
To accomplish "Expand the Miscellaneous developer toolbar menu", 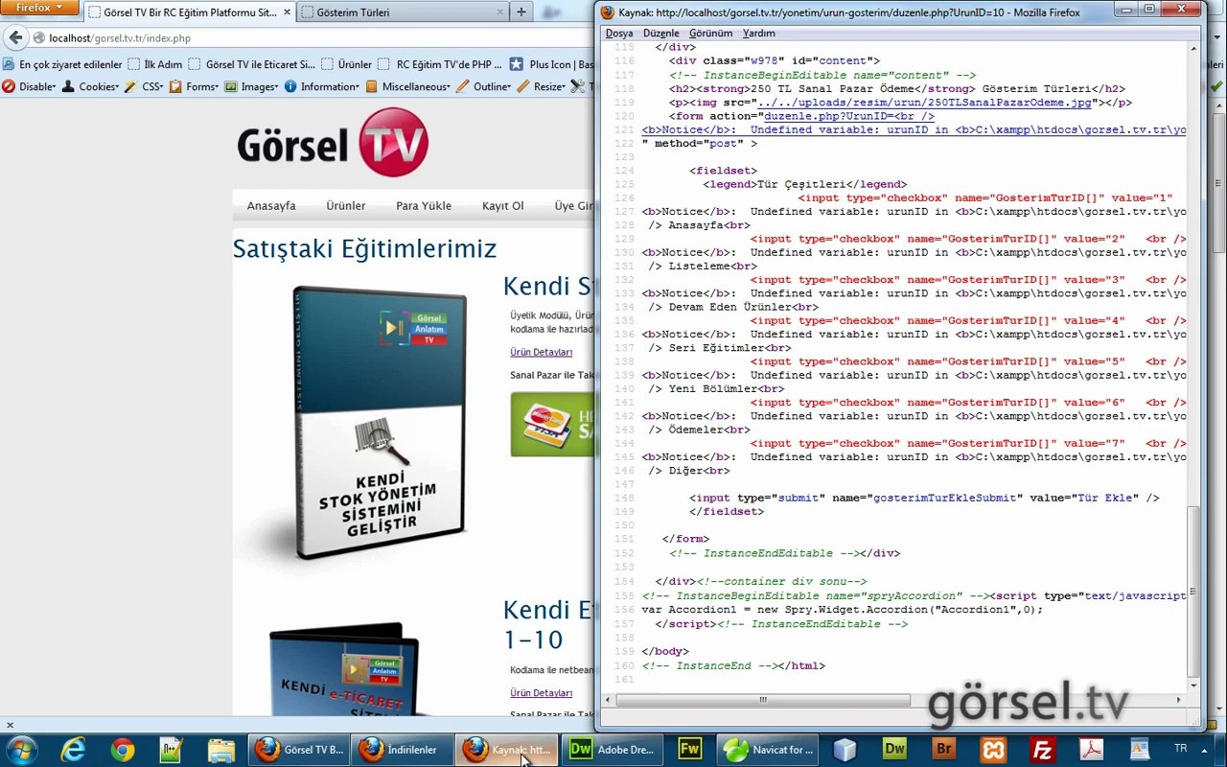I will point(408,86).
